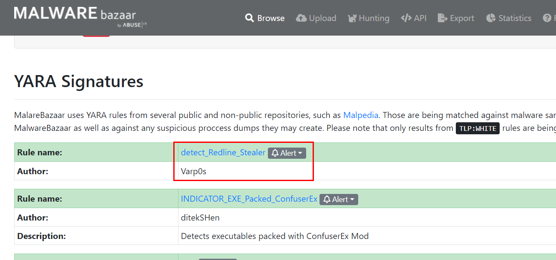Select the Export text label
This screenshot has height=260, width=556.
pyautogui.click(x=462, y=18)
